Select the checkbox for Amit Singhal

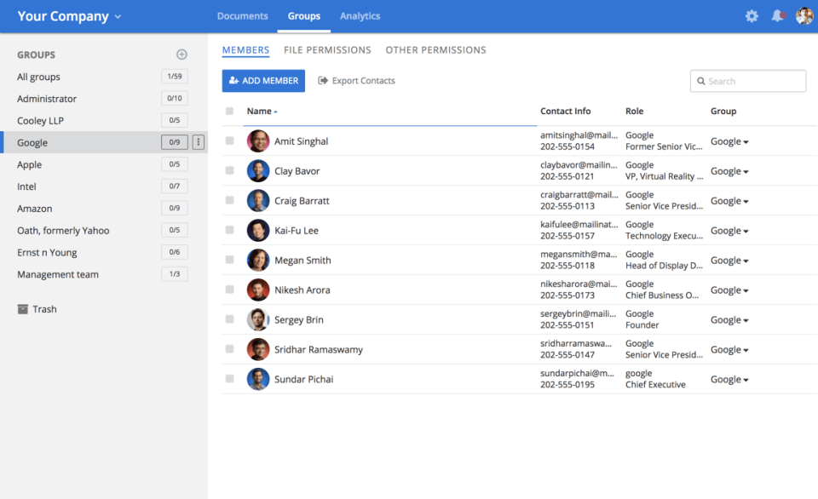pyautogui.click(x=229, y=141)
